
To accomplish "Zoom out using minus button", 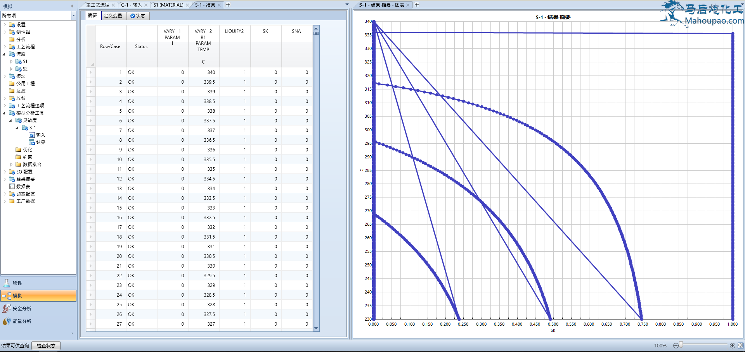I will (676, 345).
